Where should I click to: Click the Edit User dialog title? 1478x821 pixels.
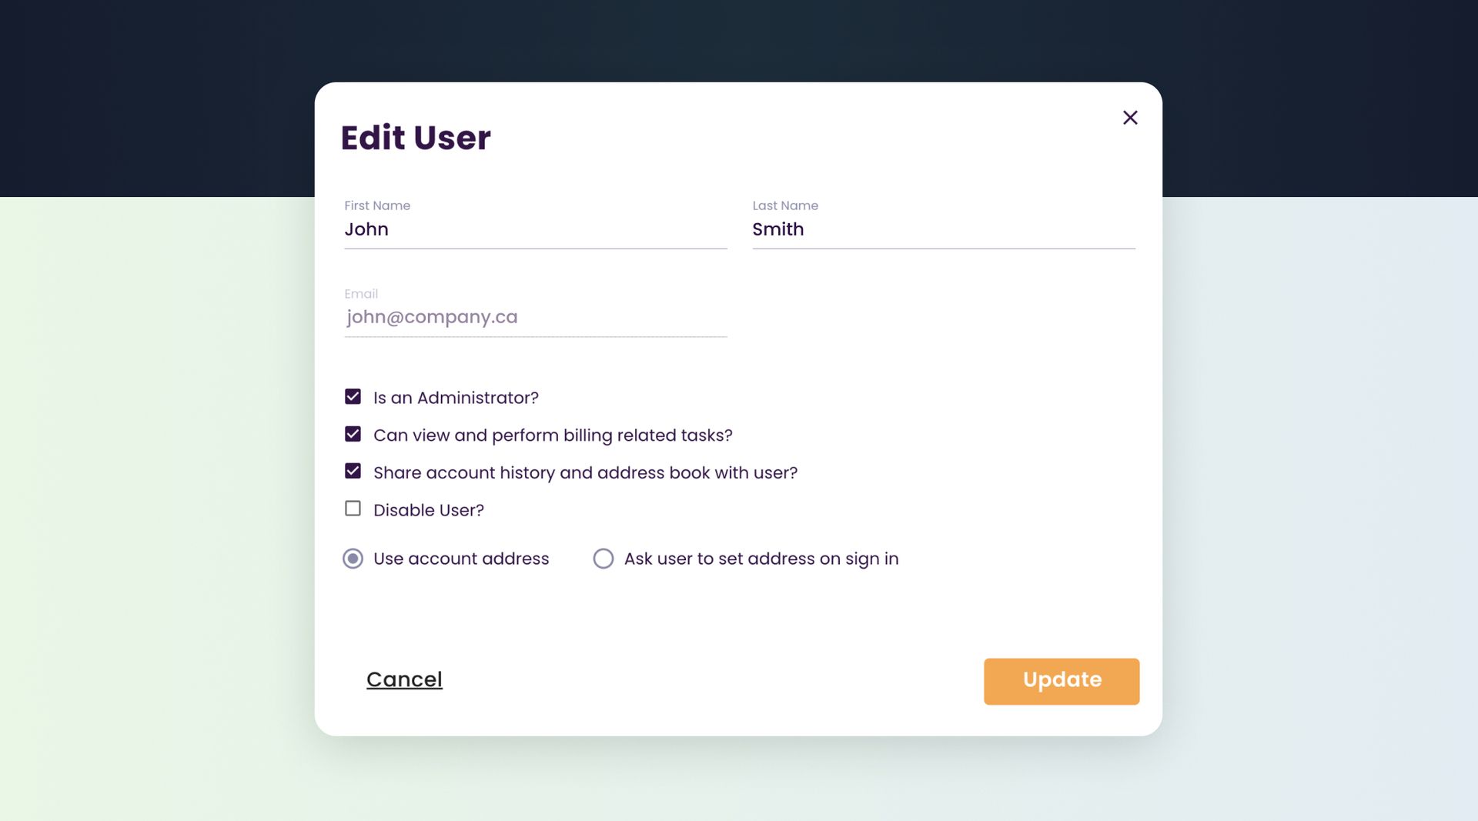[x=416, y=138]
